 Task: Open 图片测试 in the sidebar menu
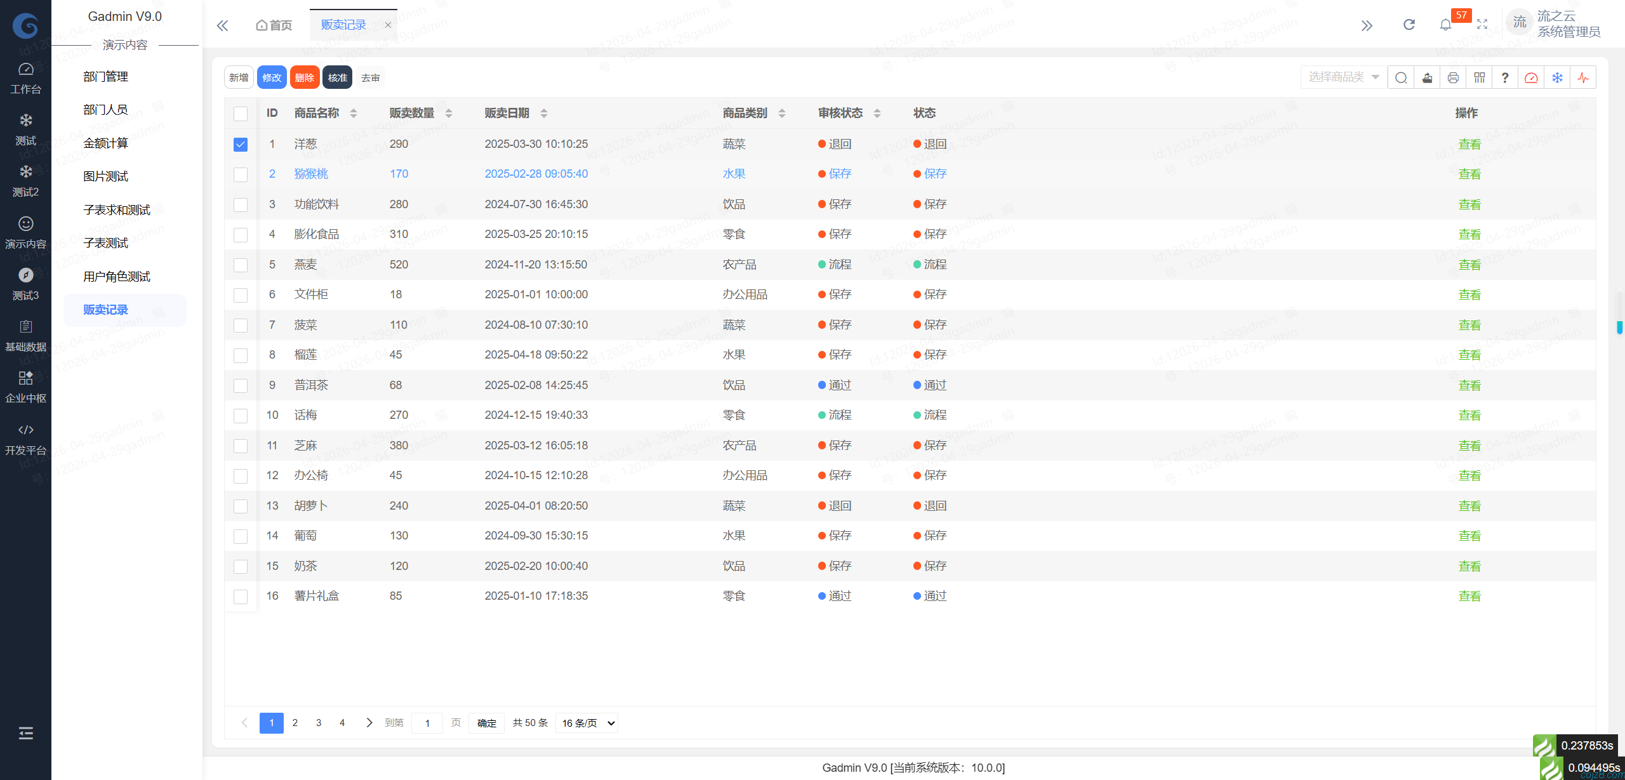[x=105, y=176]
